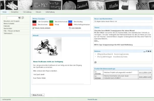Open Meine Kontakte in sidebar
The width and height of the screenshot is (154, 101).
pos(9,23)
